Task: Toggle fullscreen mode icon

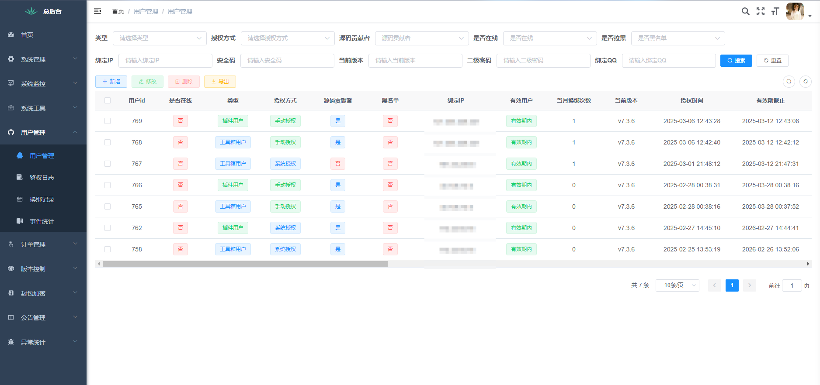Action: 761,11
